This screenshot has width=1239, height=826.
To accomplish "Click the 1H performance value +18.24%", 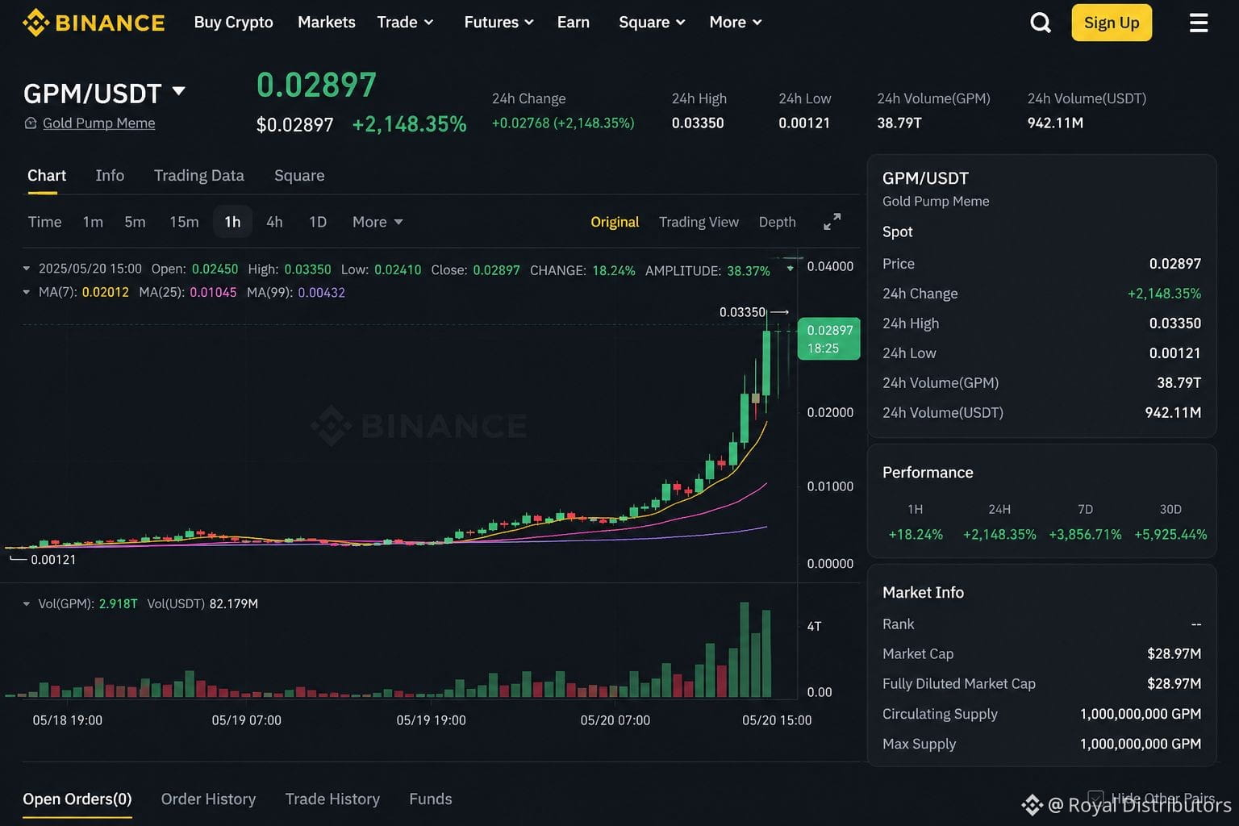I will point(916,535).
